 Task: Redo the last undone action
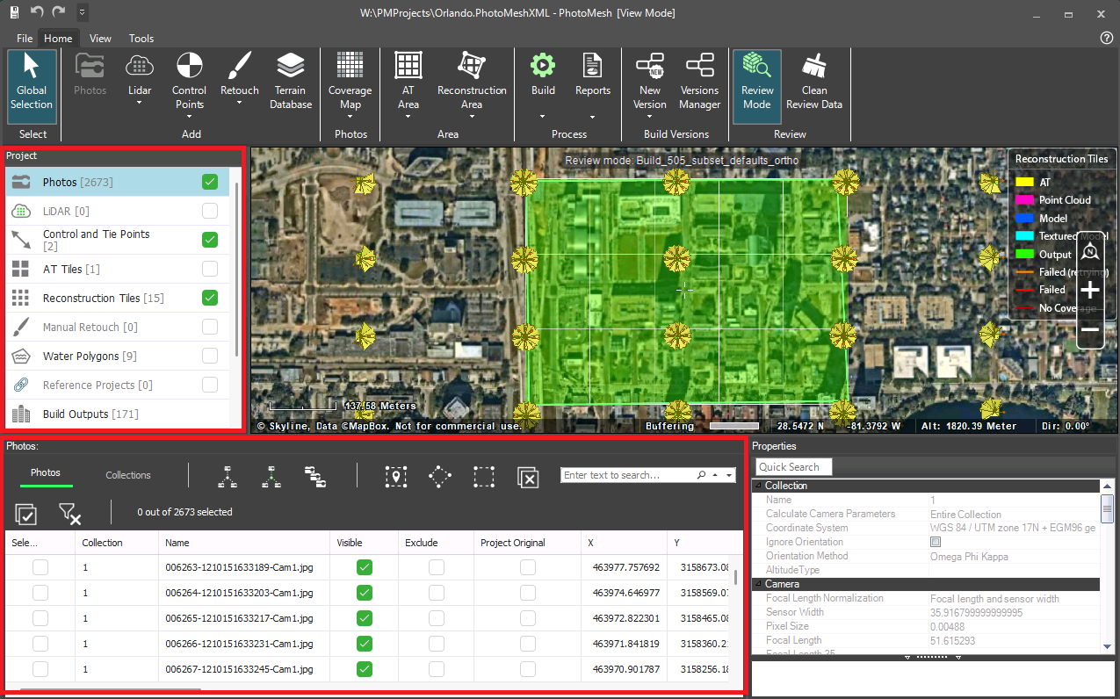(x=59, y=12)
